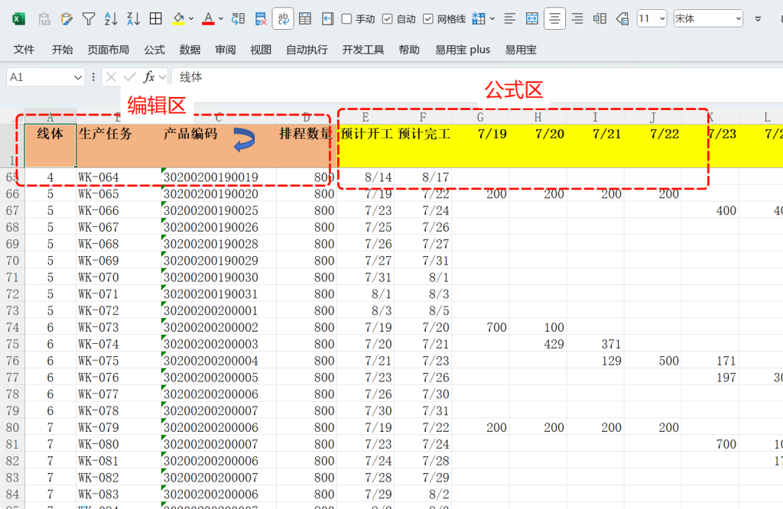This screenshot has height=509, width=783.
Task: Switch to the 页面布局 tab
Action: [109, 50]
